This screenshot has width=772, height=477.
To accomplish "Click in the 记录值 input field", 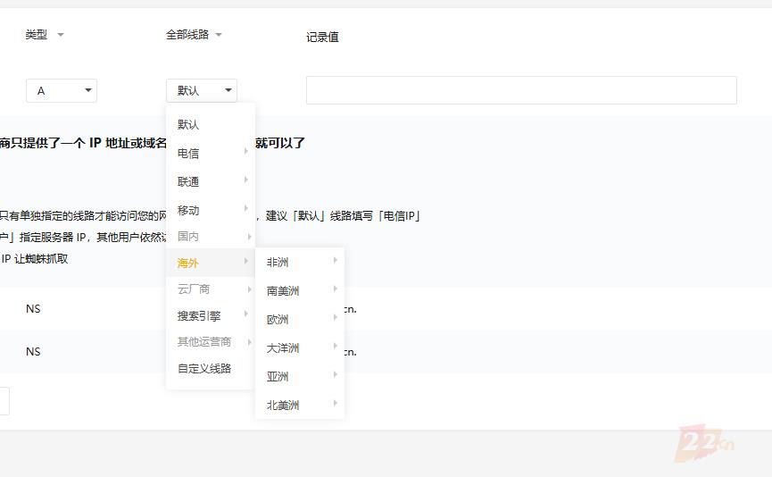I will [x=521, y=90].
